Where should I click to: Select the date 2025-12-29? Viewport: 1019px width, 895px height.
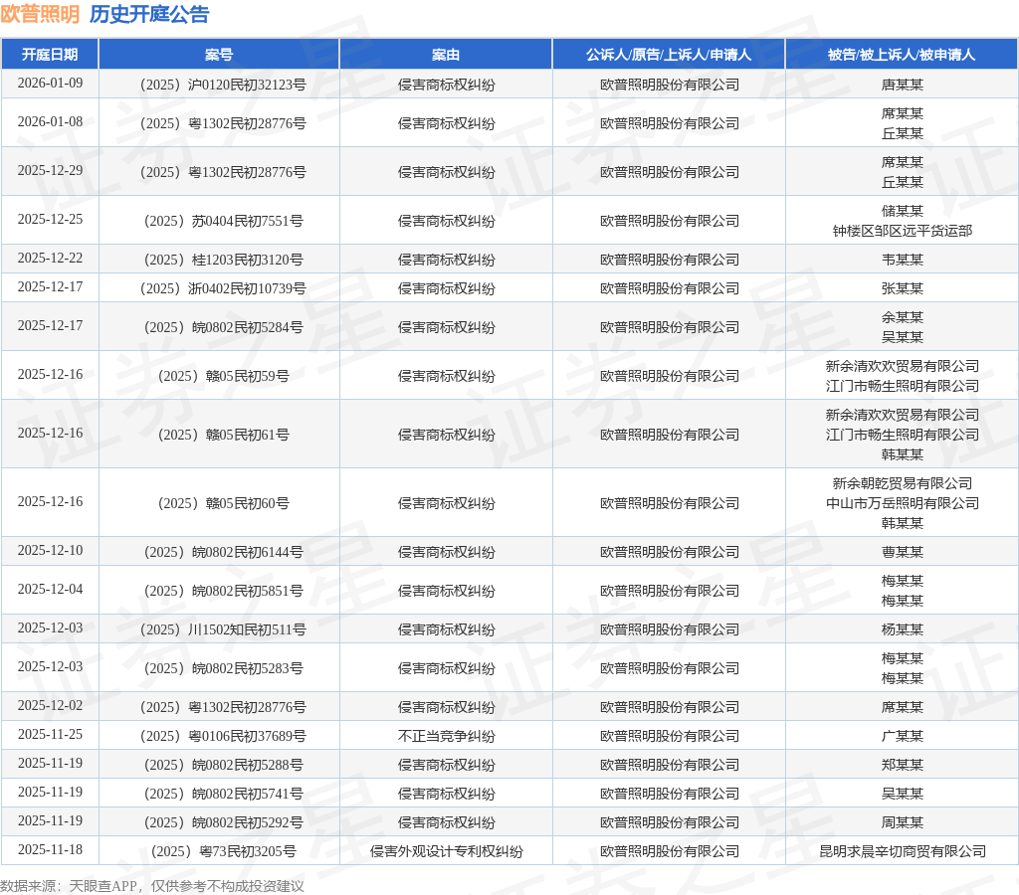[x=50, y=171]
